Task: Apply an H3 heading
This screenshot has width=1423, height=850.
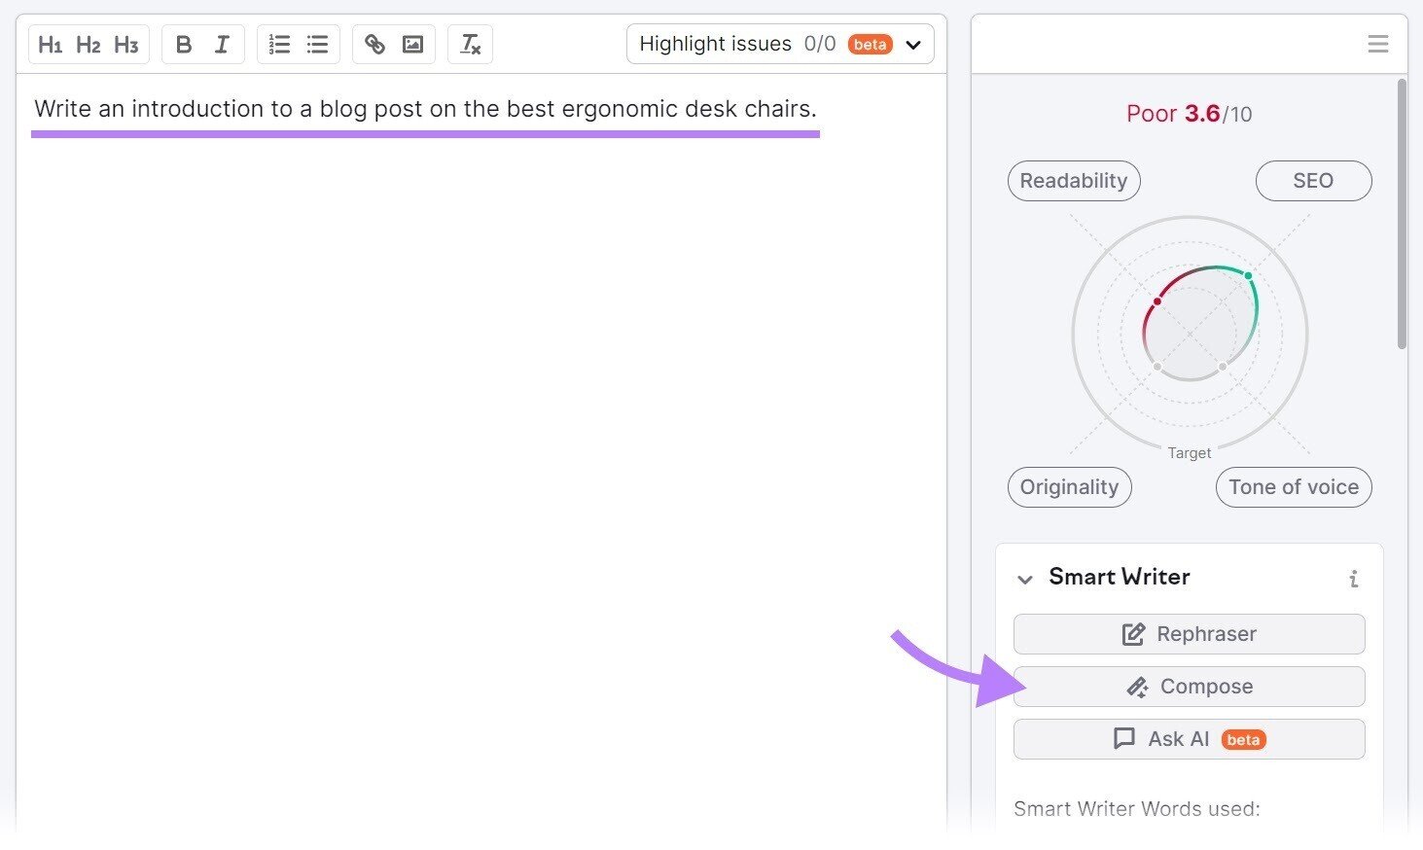Action: (125, 44)
